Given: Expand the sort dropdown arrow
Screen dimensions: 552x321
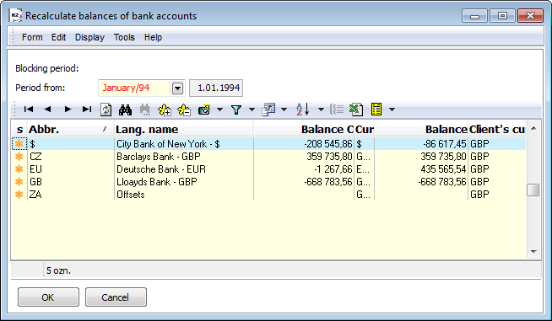Looking at the screenshot, I should [x=321, y=110].
